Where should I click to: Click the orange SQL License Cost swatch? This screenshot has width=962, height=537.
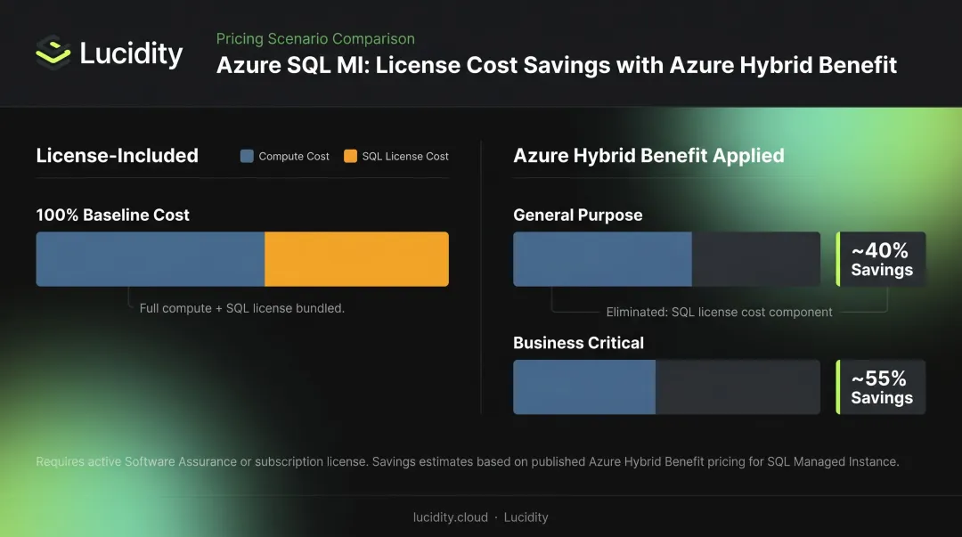350,156
